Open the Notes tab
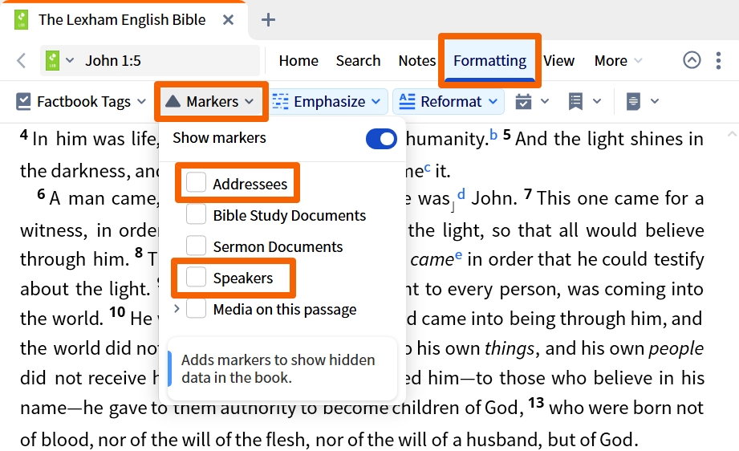 tap(416, 60)
